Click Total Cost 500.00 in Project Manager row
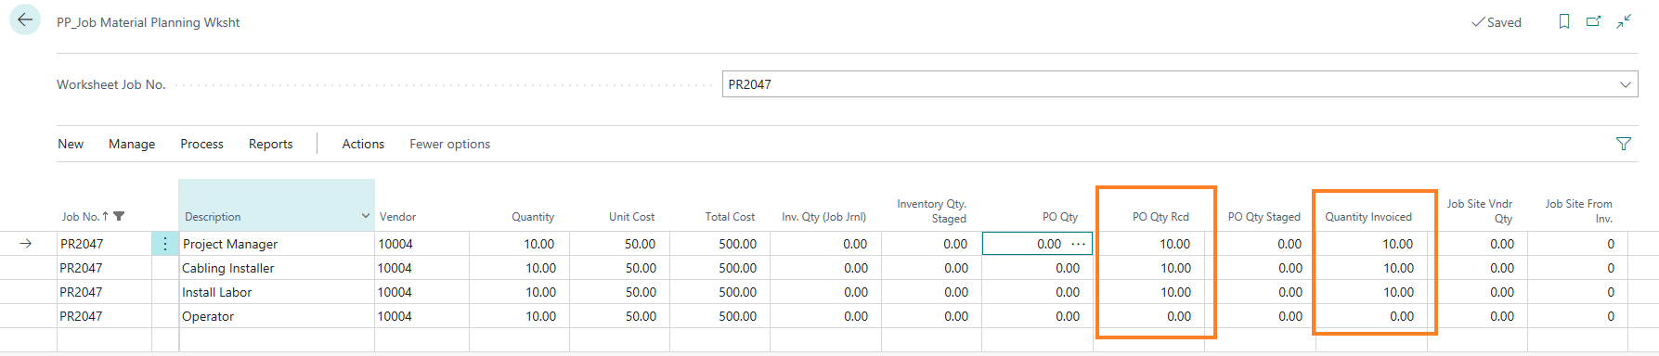This screenshot has height=356, width=1659. click(x=737, y=244)
